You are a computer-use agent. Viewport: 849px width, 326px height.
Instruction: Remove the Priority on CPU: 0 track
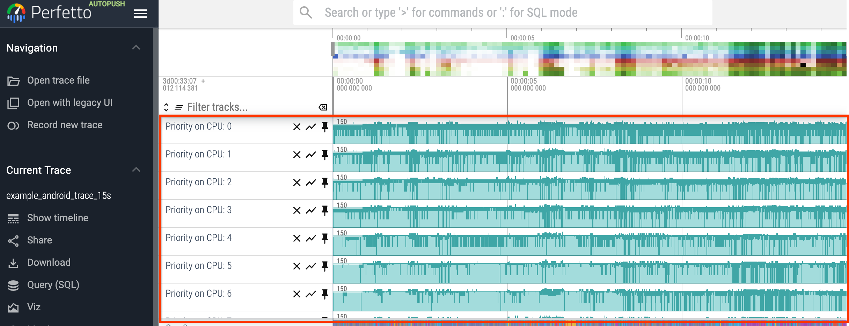click(x=297, y=127)
